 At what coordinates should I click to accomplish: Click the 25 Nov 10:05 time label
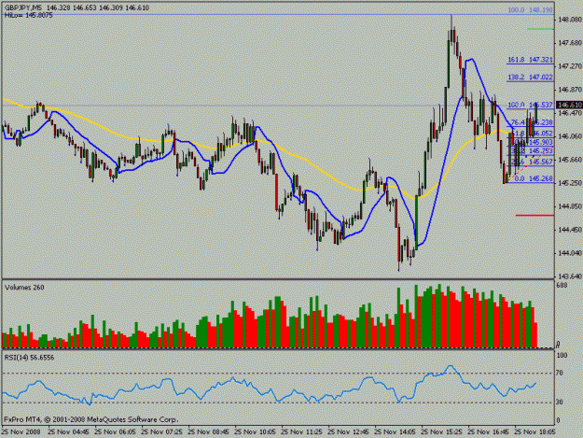(x=255, y=432)
